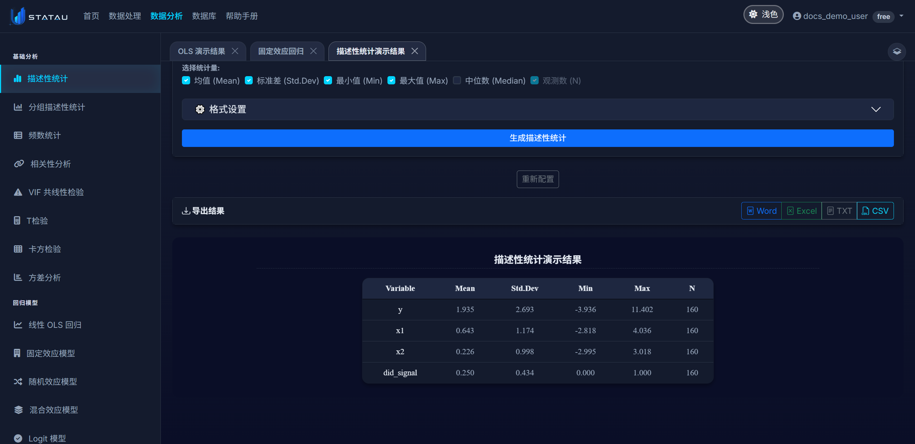The image size is (915, 444).
Task: Go to 首页 in the top menu
Action: pyautogui.click(x=91, y=16)
